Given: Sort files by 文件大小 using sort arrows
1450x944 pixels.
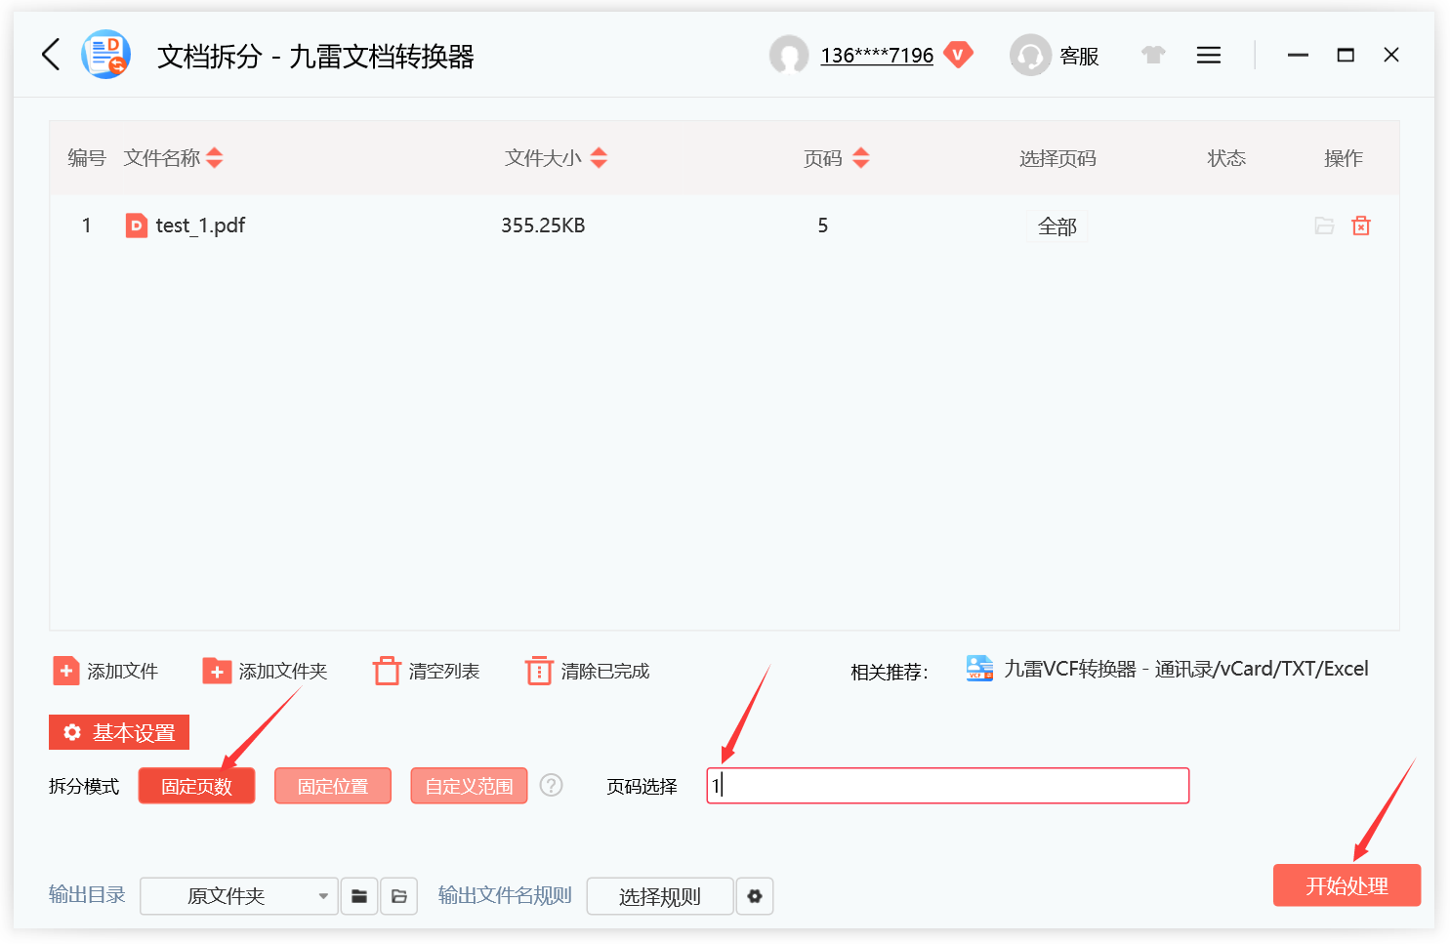Looking at the screenshot, I should [x=600, y=157].
